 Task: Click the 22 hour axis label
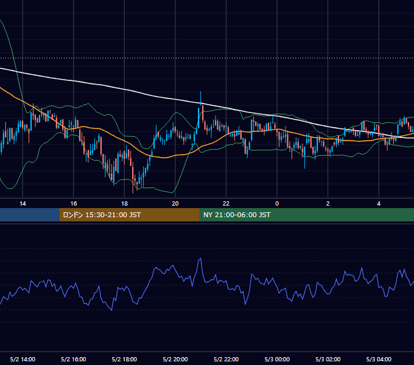tap(226, 204)
